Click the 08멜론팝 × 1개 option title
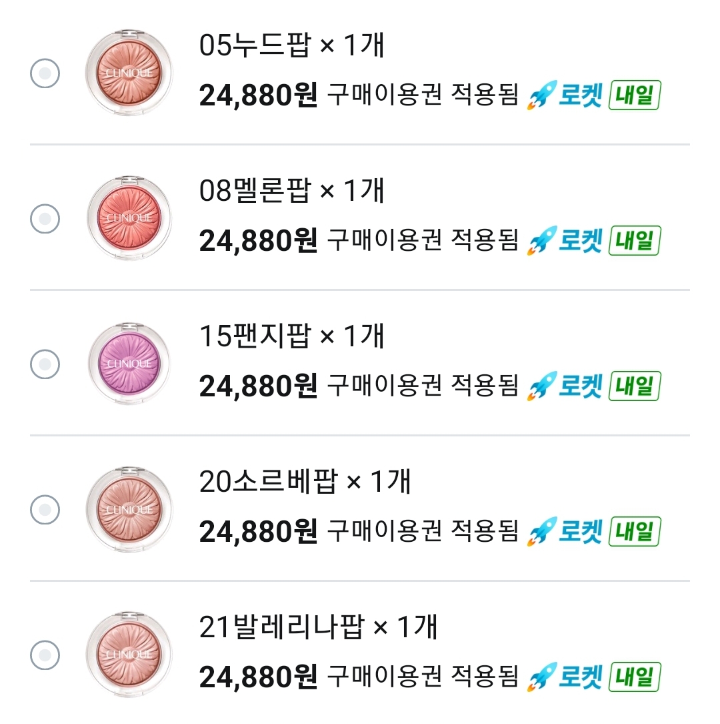Screen dimensions: 720x724 pos(292,192)
